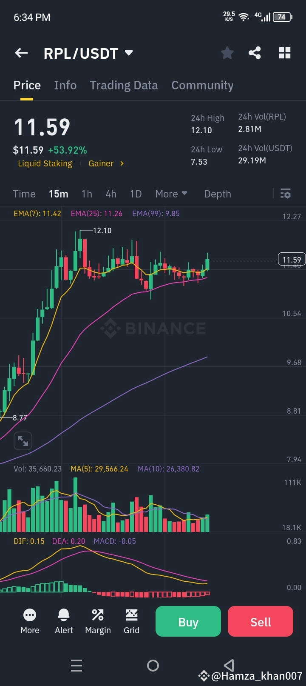Switch chart interval to 1h
306x686 pixels.
pos(87,194)
